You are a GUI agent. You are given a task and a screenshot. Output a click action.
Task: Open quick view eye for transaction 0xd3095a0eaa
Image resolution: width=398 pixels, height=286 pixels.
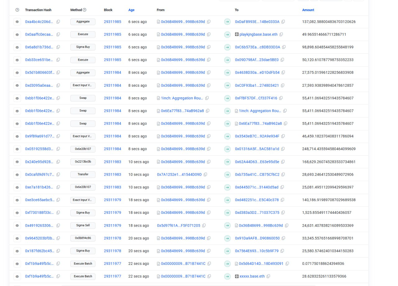(x=17, y=85)
